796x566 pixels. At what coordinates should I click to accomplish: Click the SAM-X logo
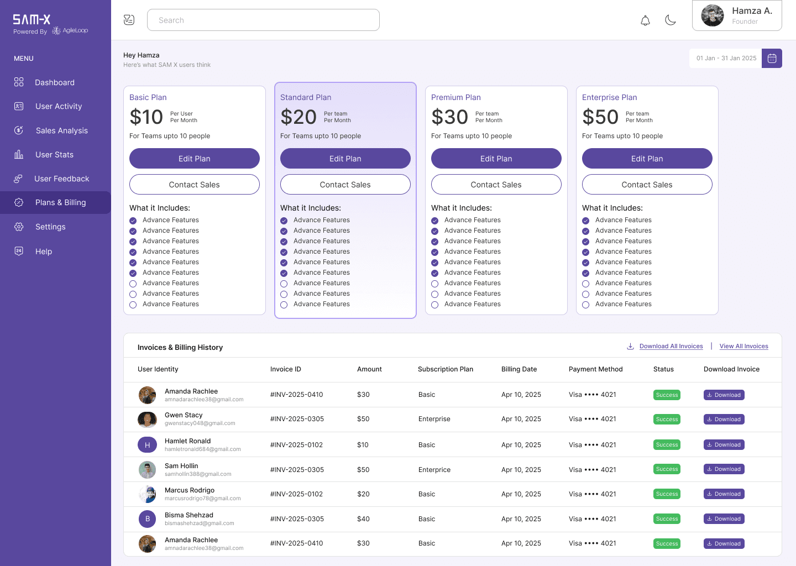pyautogui.click(x=32, y=20)
